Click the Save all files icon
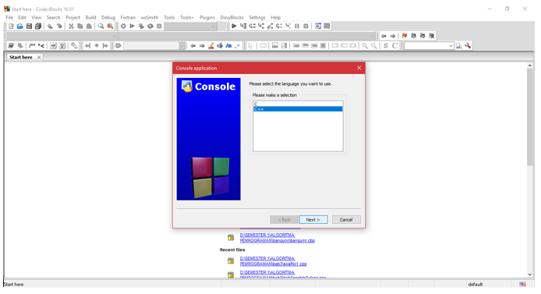The image size is (541, 294). coord(38,27)
